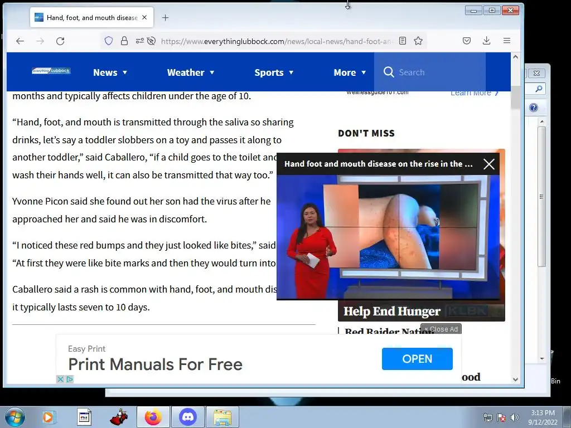Image resolution: width=571 pixels, height=428 pixels.
Task: Go back with Firefox back arrow
Action: [x=20, y=41]
